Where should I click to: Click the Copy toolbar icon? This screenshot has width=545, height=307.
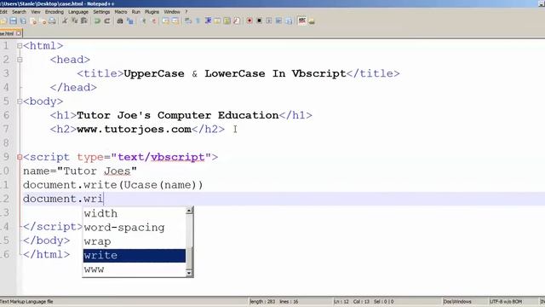[x=74, y=20]
